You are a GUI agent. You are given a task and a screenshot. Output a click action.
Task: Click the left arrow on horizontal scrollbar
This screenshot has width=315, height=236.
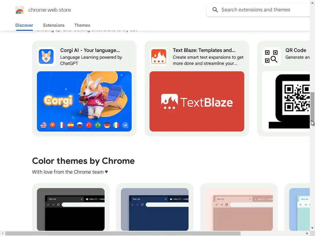pyautogui.click(x=2, y=234)
